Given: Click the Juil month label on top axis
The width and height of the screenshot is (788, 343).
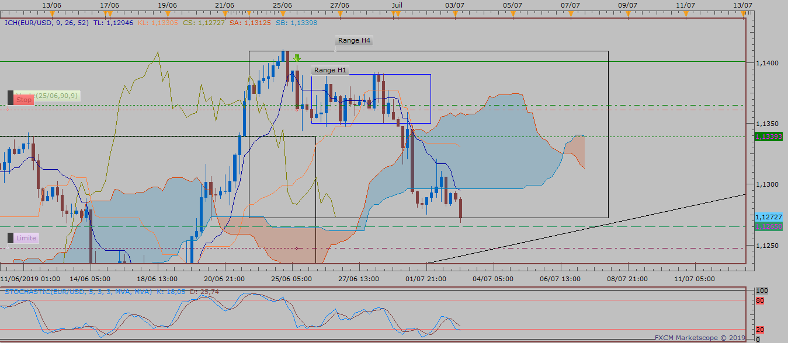Looking at the screenshot, I should [397, 5].
